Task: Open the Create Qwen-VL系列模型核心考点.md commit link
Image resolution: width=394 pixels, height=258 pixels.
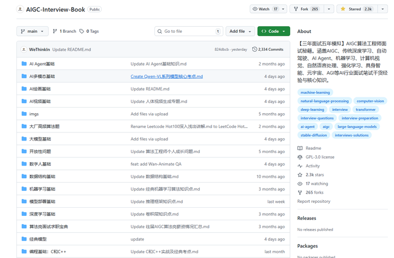Action: [166, 77]
